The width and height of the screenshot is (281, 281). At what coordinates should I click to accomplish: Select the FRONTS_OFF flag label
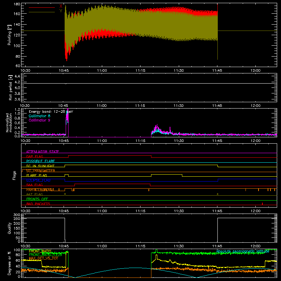point(37,199)
